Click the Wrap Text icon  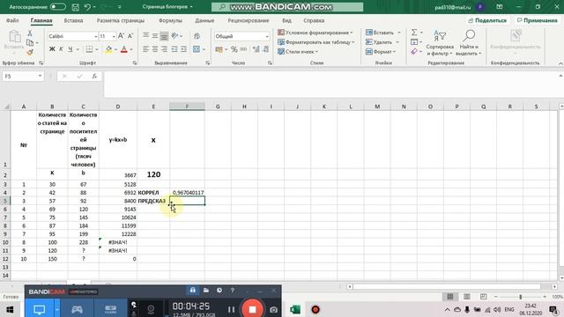point(197,36)
